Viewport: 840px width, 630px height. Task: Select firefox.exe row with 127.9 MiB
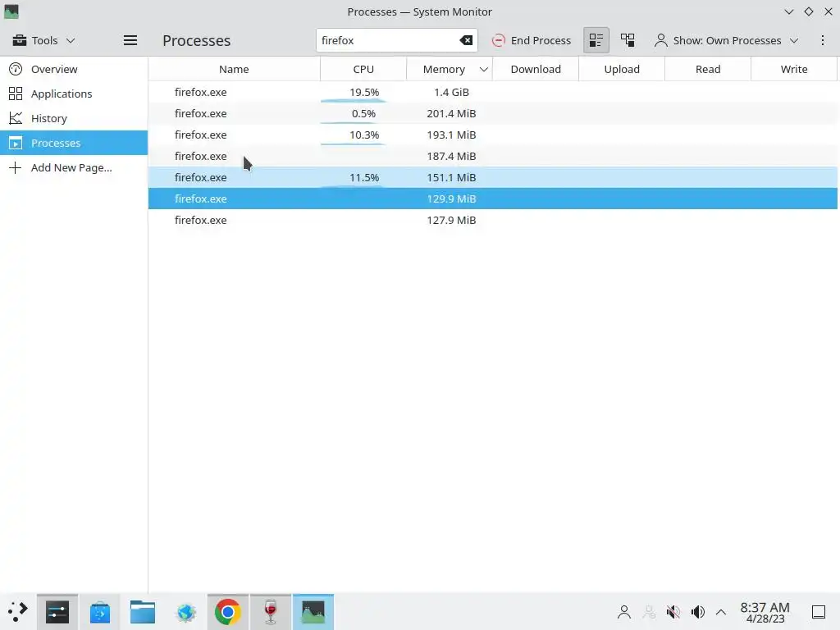(x=493, y=220)
